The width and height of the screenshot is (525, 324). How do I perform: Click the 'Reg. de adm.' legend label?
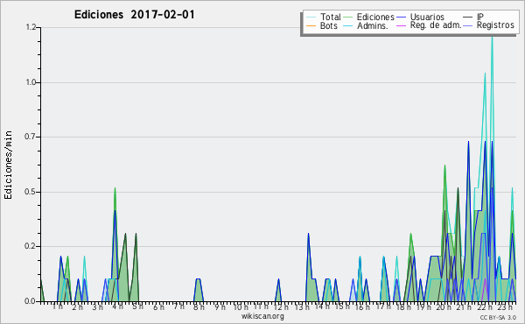pyautogui.click(x=436, y=25)
